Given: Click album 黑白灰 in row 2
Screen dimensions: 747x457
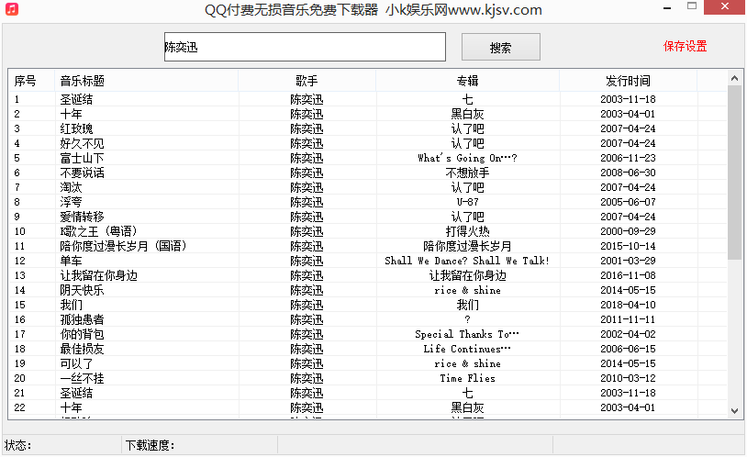Looking at the screenshot, I should click(467, 115).
